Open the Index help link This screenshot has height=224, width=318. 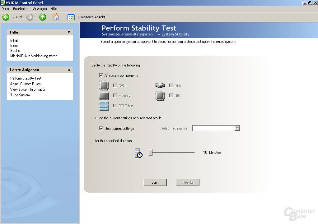click(x=14, y=46)
